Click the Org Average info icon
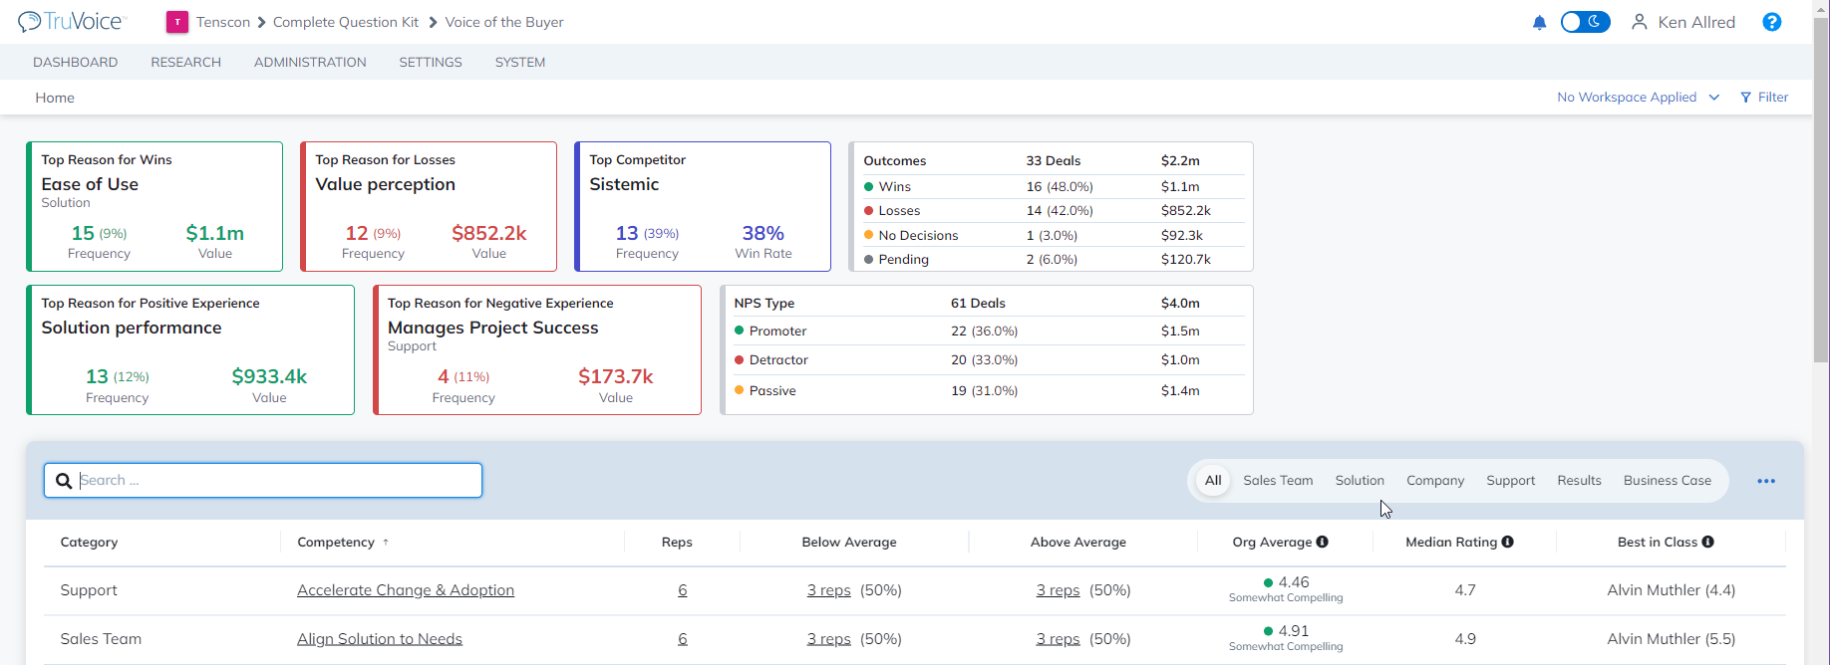Image resolution: width=1830 pixels, height=665 pixels. pyautogui.click(x=1322, y=542)
